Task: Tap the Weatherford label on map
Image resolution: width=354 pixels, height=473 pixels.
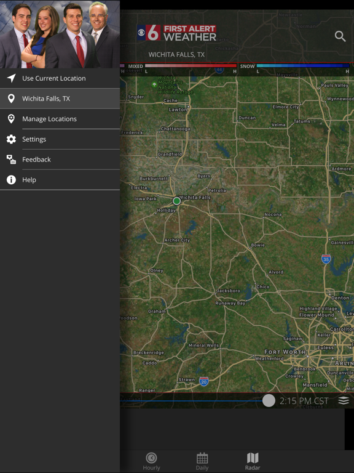Action: [x=269, y=358]
